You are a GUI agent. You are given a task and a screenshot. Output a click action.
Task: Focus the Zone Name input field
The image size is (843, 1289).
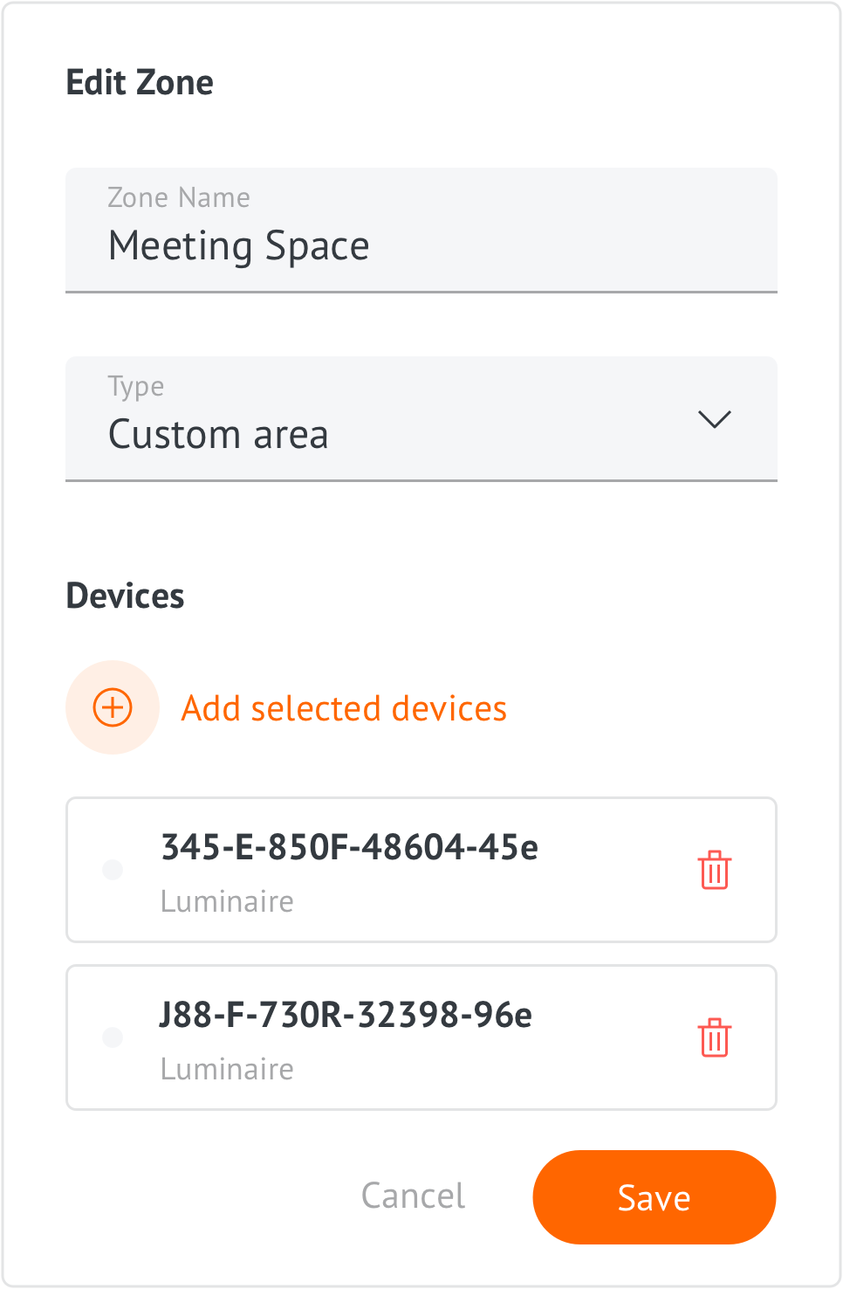click(x=421, y=231)
